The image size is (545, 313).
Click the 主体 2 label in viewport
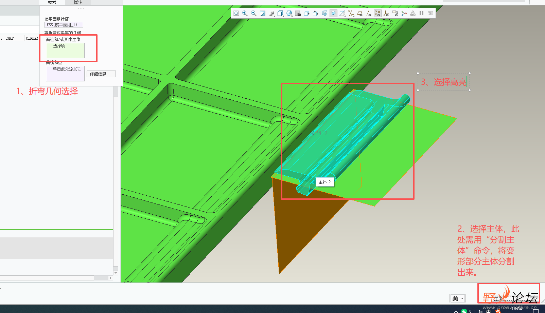pos(325,182)
